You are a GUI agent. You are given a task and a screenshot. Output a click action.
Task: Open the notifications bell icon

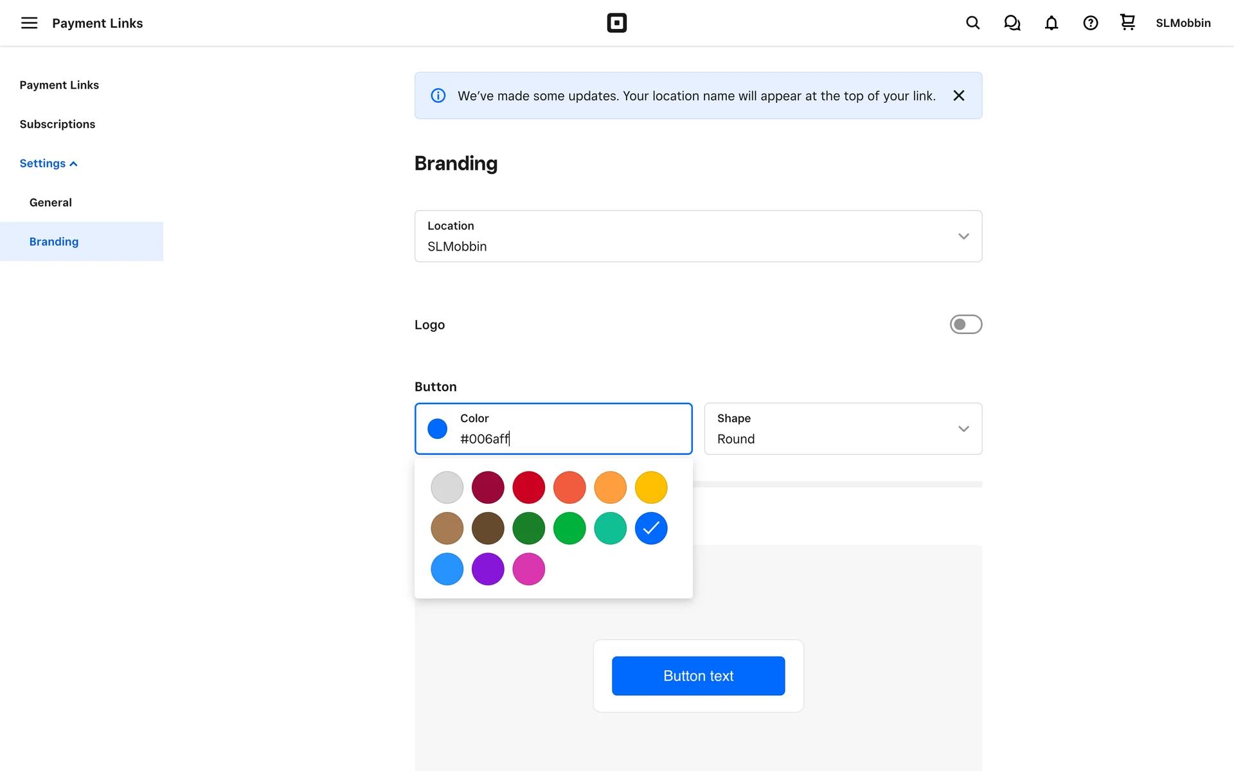[1051, 23]
